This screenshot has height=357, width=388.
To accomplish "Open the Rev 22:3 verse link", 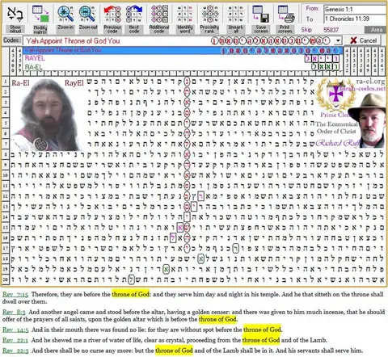I will click(15, 351).
